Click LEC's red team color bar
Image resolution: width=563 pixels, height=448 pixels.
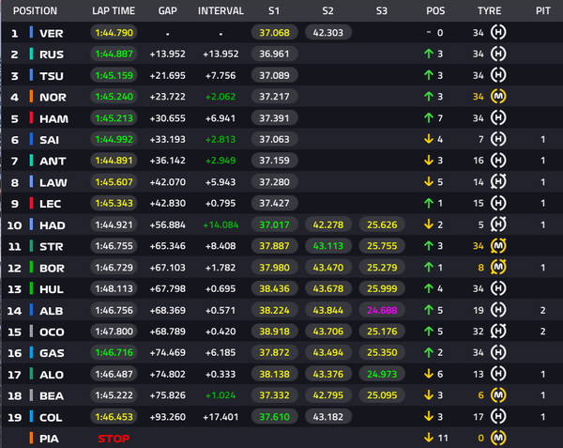(31, 203)
